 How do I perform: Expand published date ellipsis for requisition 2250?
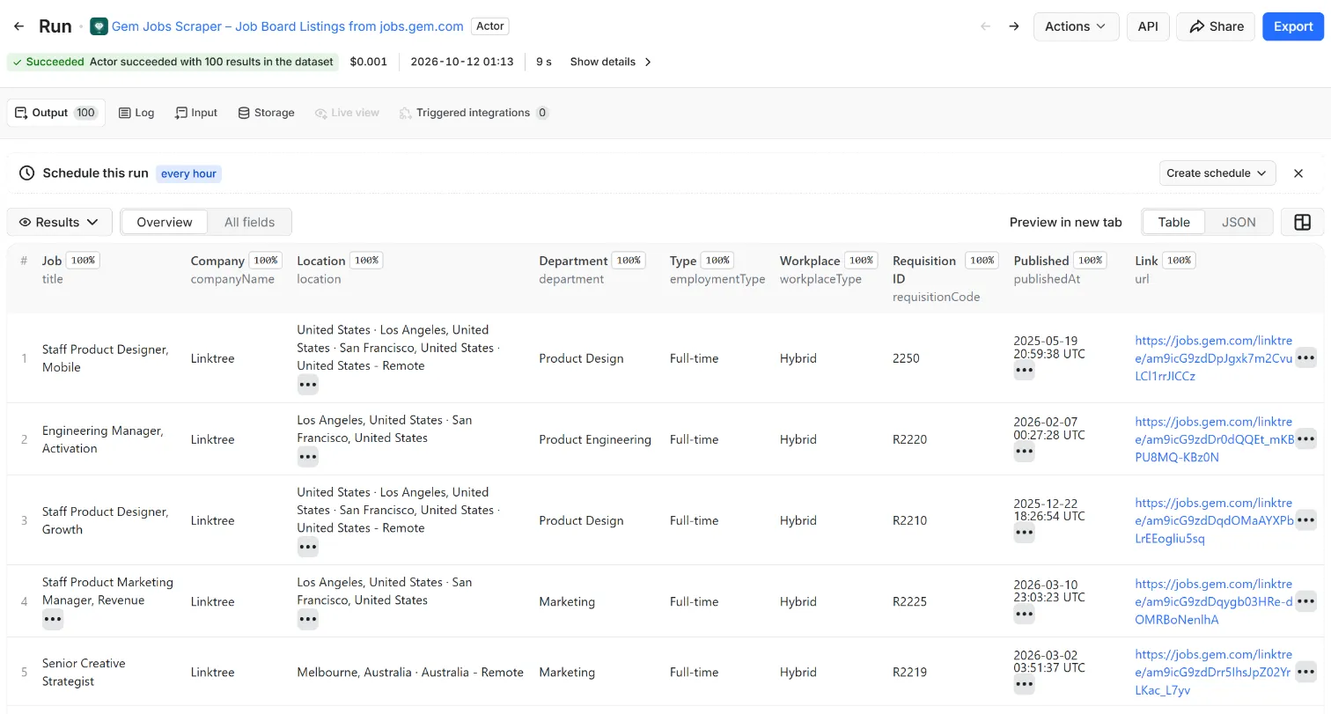(1024, 371)
